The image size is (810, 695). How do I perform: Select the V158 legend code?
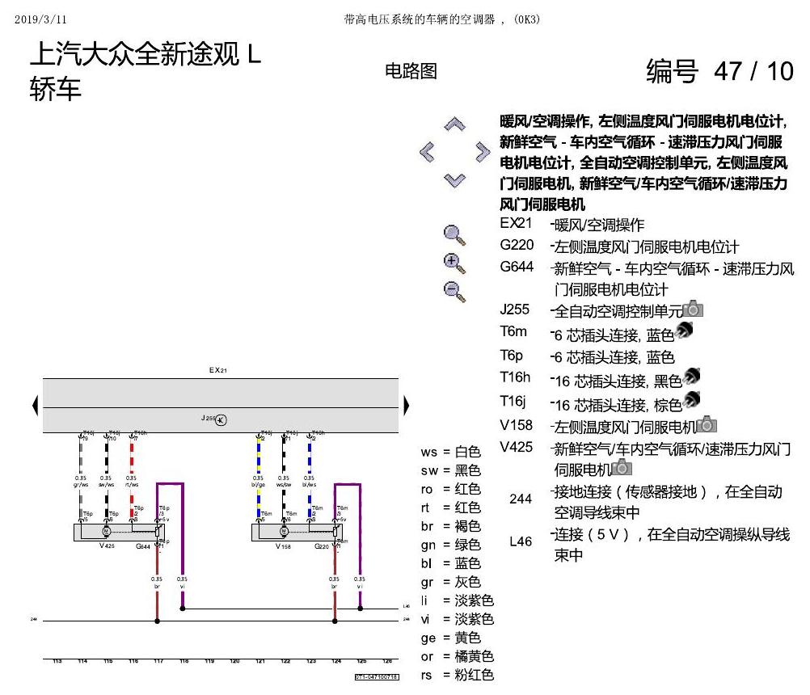(516, 425)
